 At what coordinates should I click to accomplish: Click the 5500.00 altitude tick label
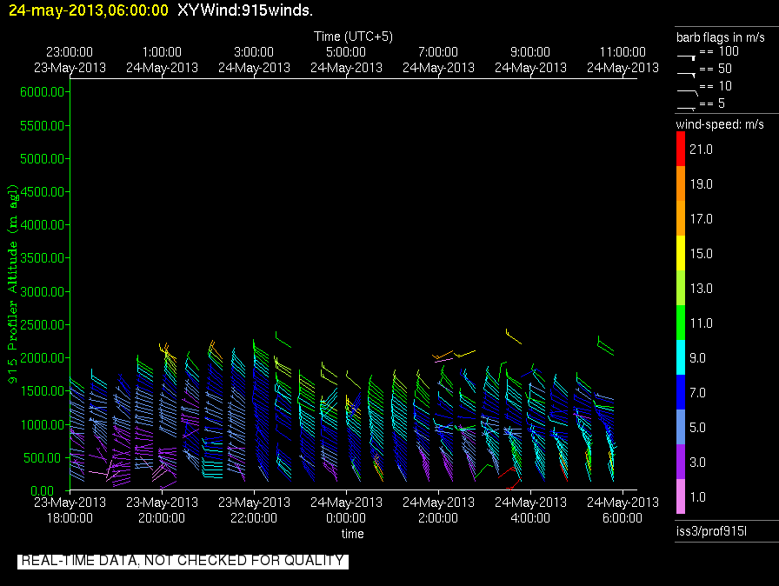[x=43, y=126]
